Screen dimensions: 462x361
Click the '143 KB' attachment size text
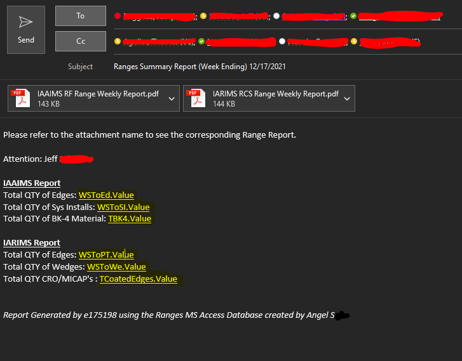tap(49, 104)
